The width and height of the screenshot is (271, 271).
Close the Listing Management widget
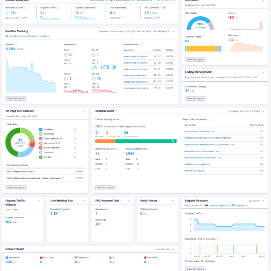tap(263, 72)
